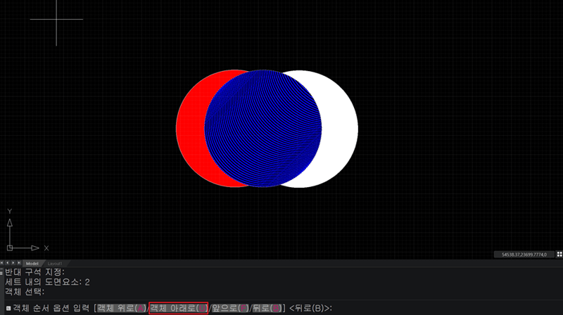Switch to the Layout1 tab
Image resolution: width=563 pixels, height=315 pixels.
[x=55, y=264]
